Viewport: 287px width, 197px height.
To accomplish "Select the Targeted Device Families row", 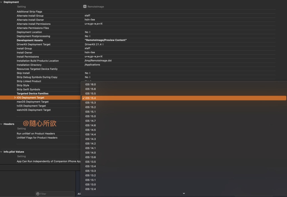I will [x=33, y=93].
